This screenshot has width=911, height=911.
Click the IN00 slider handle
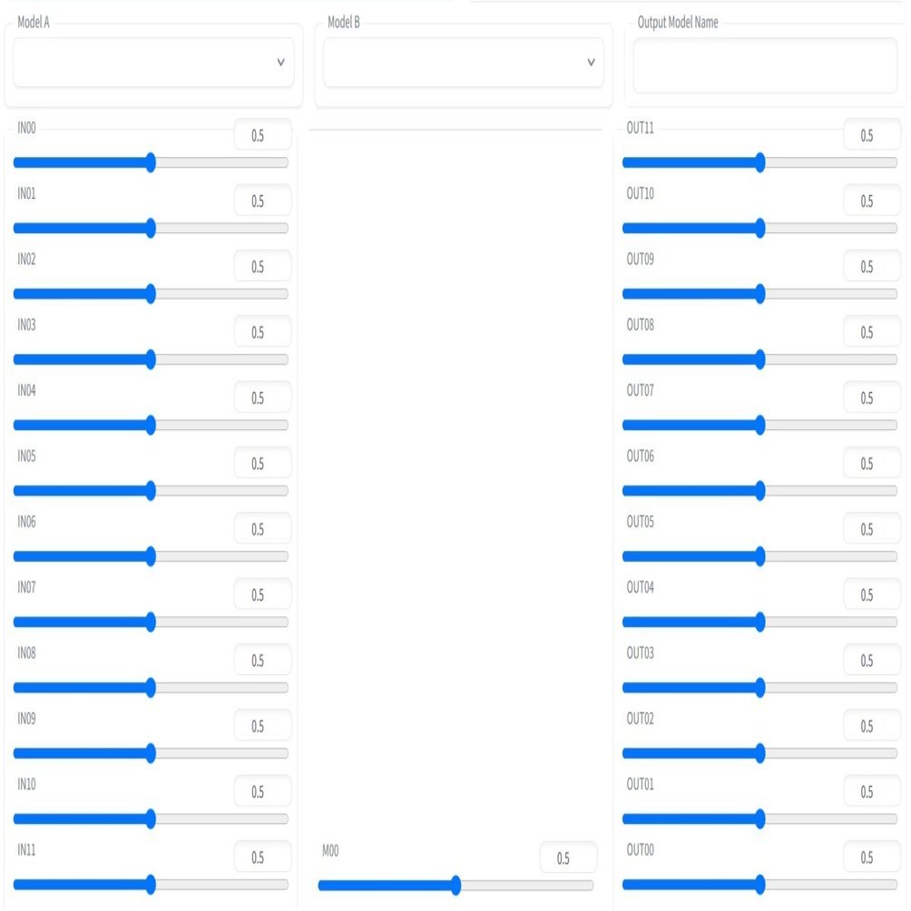point(151,162)
